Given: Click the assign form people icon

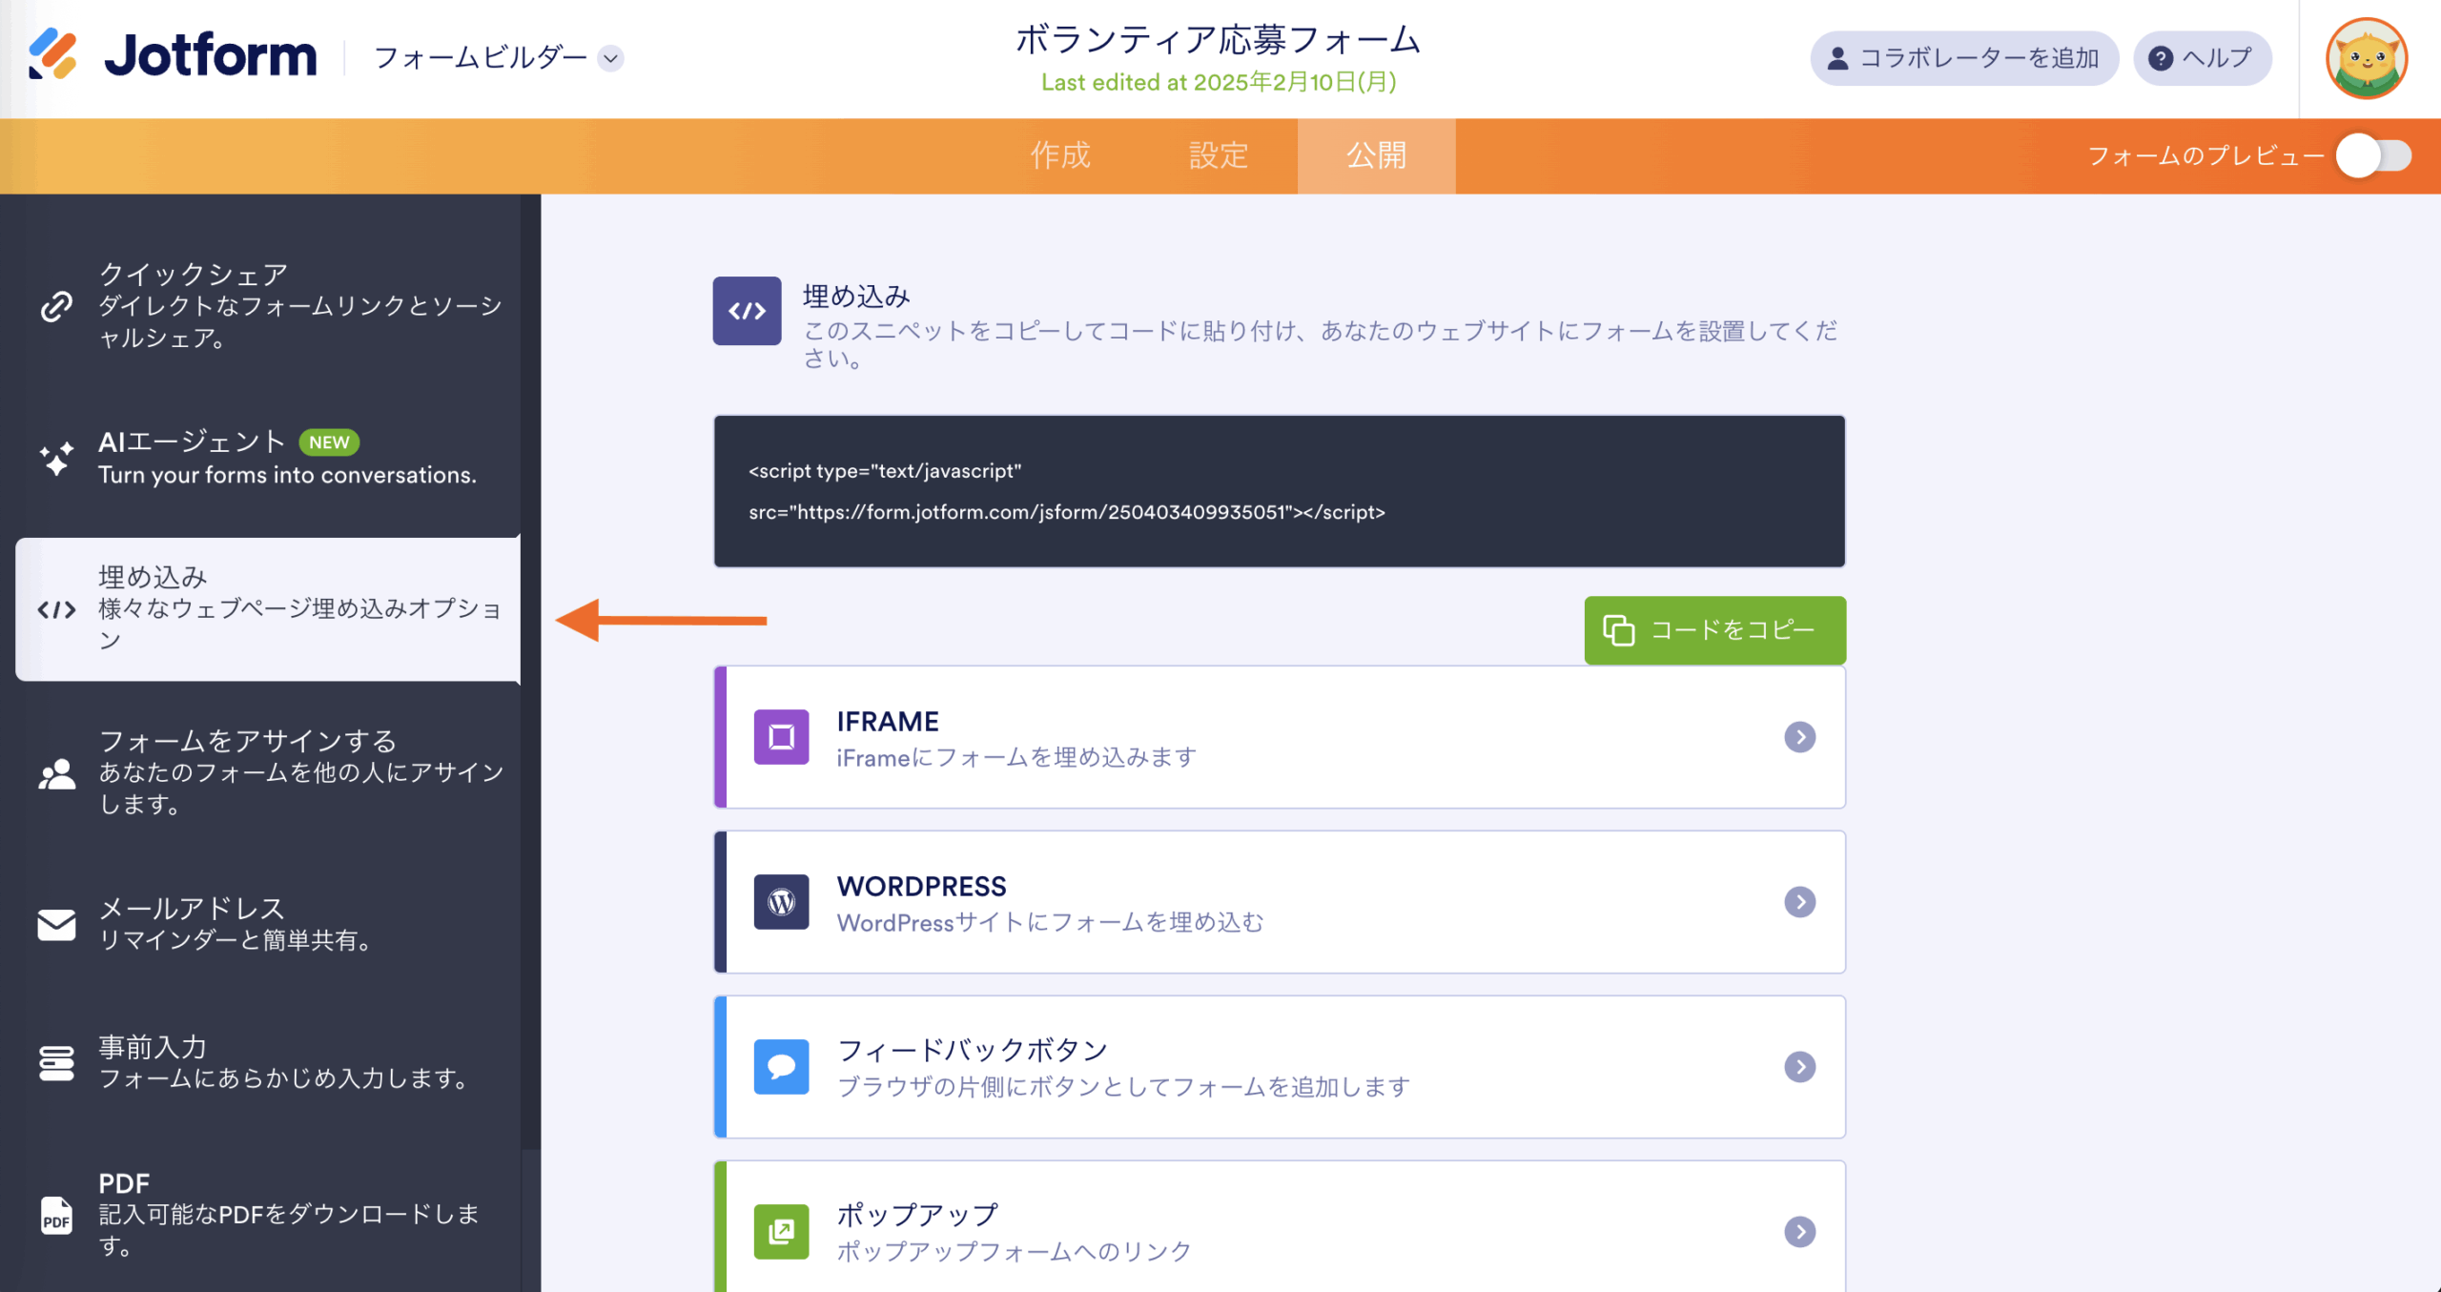Looking at the screenshot, I should tap(56, 773).
